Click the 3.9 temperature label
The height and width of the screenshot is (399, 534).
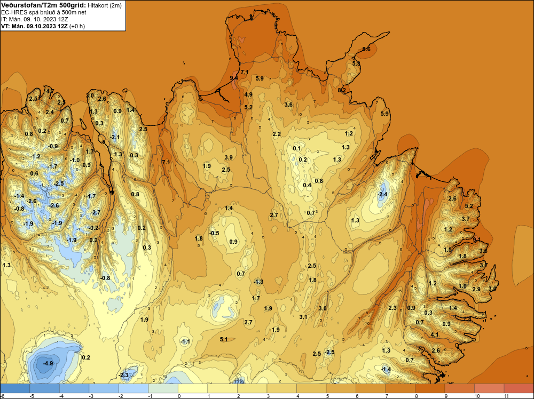click(229, 157)
